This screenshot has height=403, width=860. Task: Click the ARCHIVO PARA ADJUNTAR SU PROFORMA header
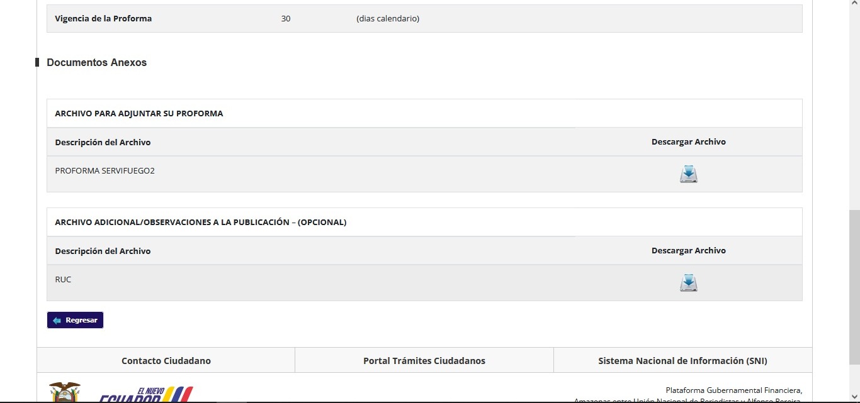point(139,114)
